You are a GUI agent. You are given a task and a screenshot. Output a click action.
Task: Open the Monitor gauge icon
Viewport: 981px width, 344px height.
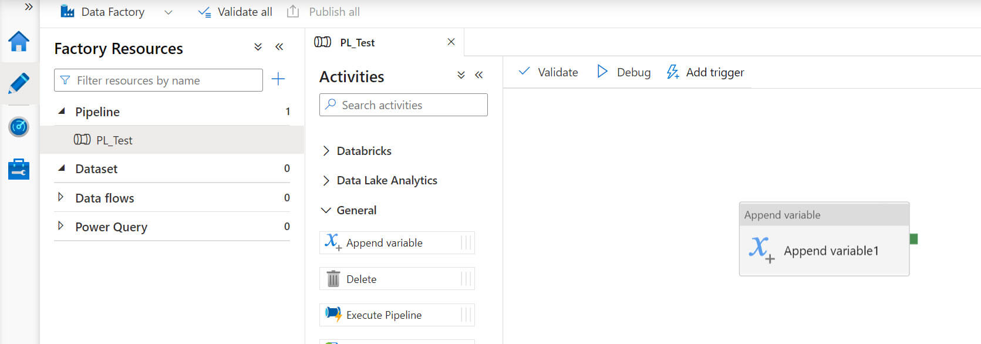[x=19, y=126]
